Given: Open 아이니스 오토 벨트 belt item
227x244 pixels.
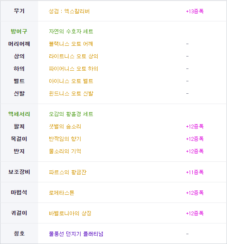Looking at the screenshot, I should pyautogui.click(x=71, y=81).
